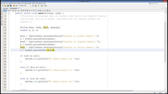The height and width of the screenshot is (94, 168).
Task: Click the Find Selection magnifier icon
Action: (x=22, y=10)
